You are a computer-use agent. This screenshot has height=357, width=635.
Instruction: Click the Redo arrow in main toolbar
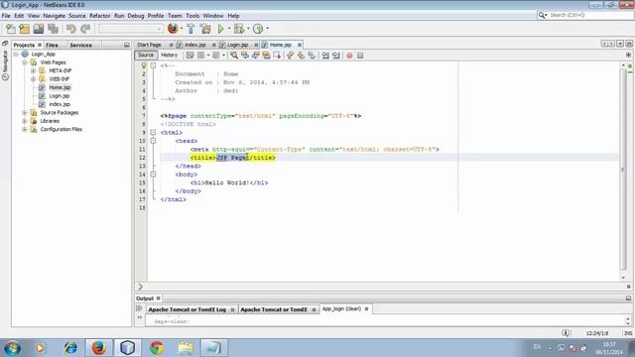point(85,29)
